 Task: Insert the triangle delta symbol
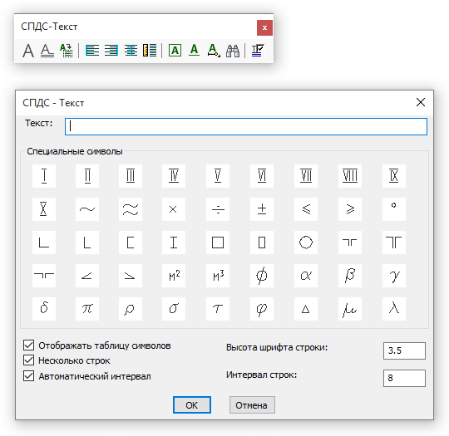306,309
